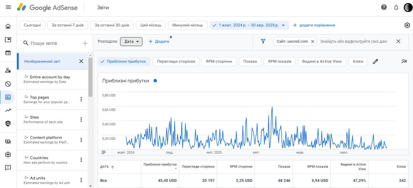Enable the Кліки metric chip
413x188 pixels.
[358, 61]
